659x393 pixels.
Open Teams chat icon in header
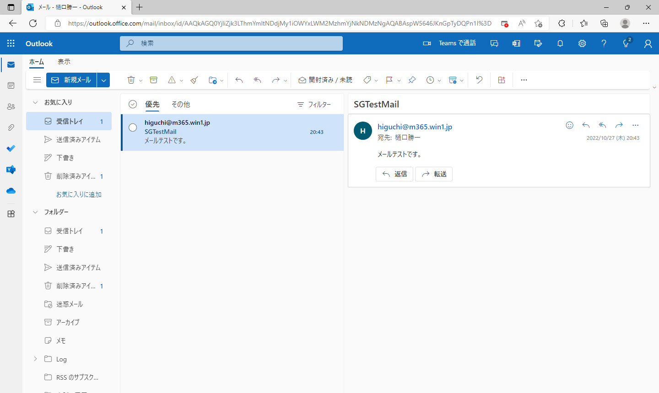[x=494, y=43]
